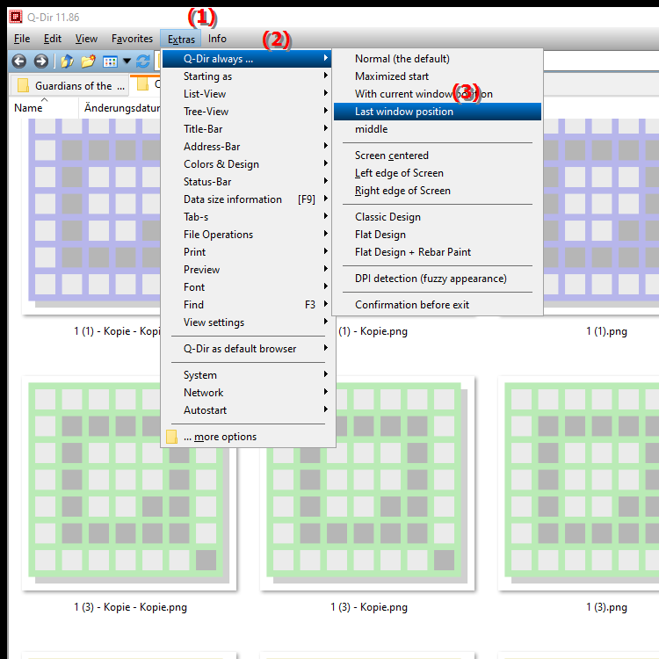Choose Screen centered
This screenshot has height=659, width=659.
(437, 156)
